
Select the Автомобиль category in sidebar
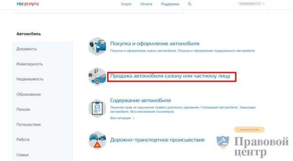click(x=28, y=34)
